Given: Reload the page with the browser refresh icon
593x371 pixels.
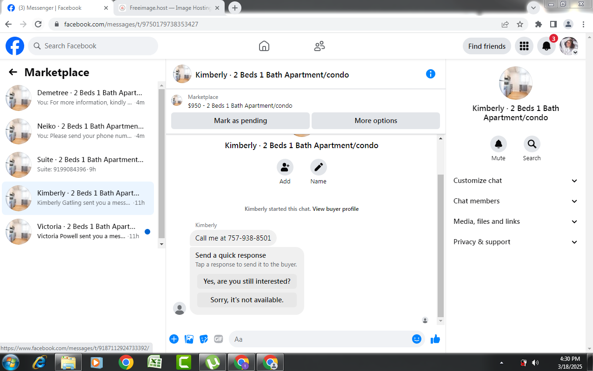Looking at the screenshot, I should click(x=38, y=24).
